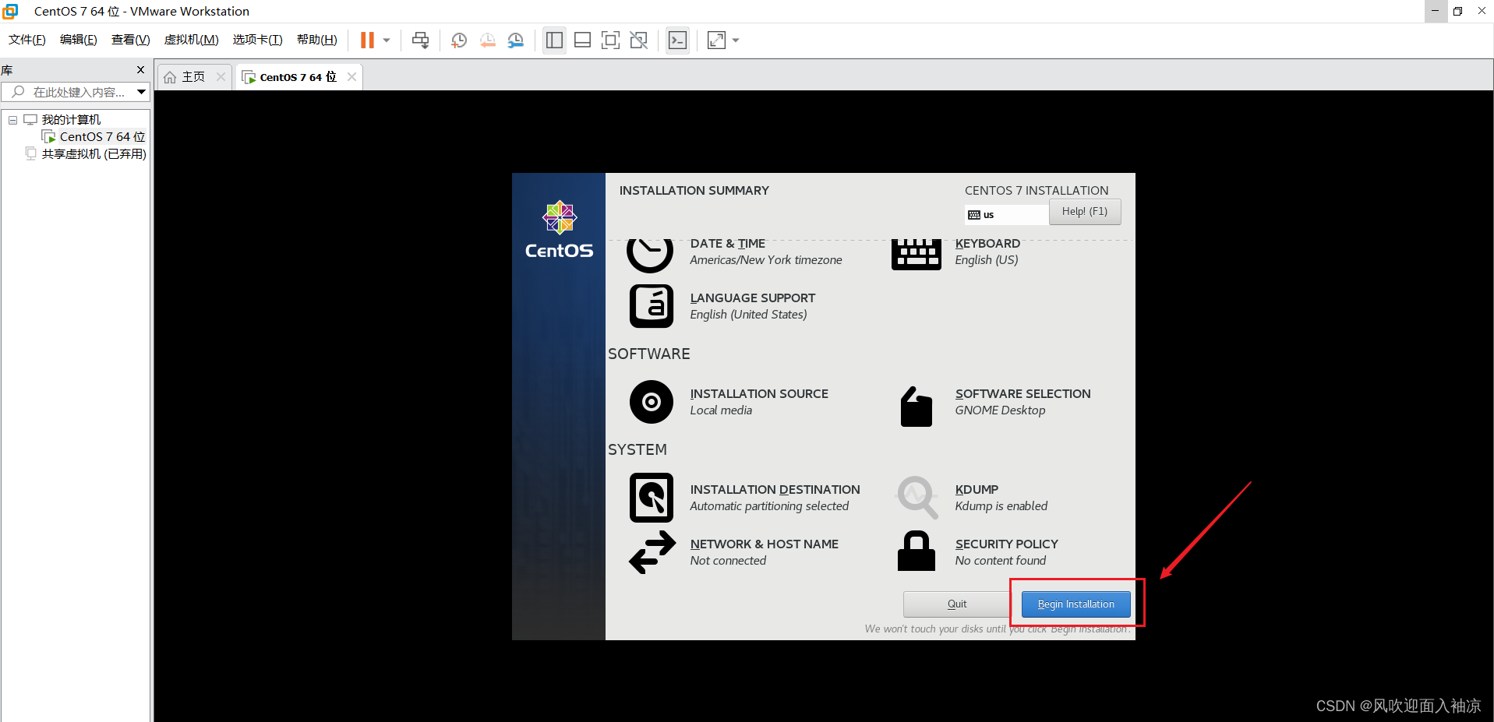Open the console view icon

[678, 41]
